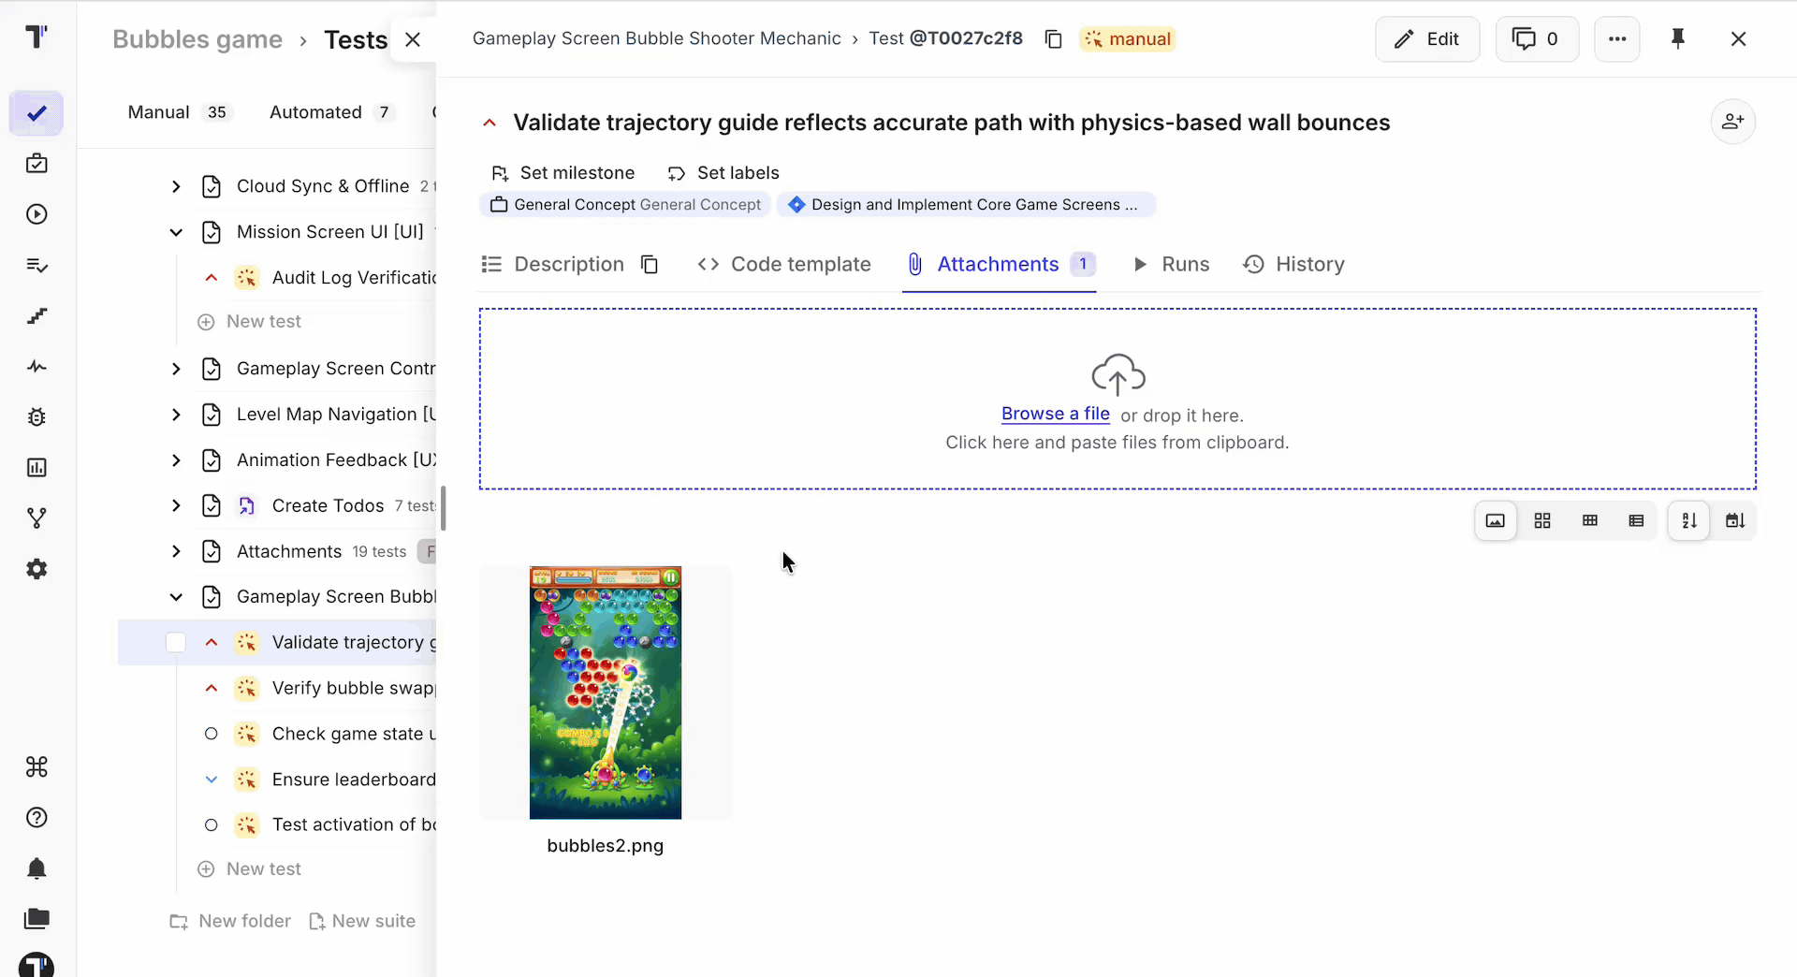Click Set milestone
This screenshot has height=977, width=1797.
point(563,173)
